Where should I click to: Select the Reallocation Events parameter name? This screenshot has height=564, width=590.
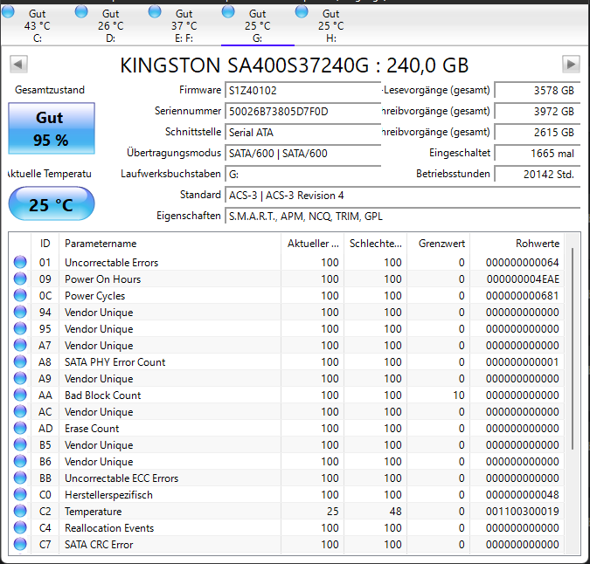[x=109, y=528]
